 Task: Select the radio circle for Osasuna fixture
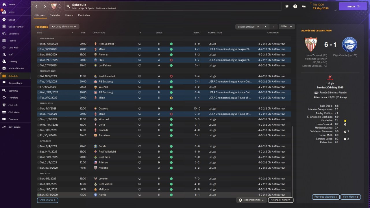(x=38, y=109)
